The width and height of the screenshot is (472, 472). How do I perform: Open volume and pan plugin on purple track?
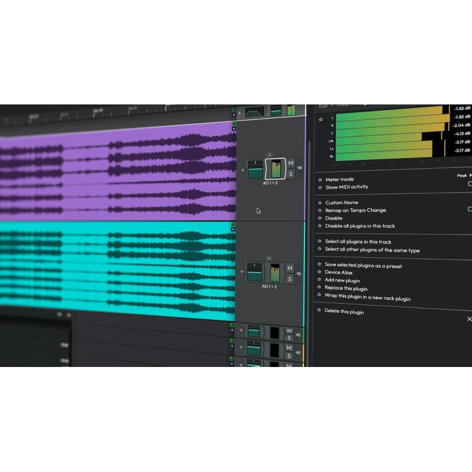(255, 169)
